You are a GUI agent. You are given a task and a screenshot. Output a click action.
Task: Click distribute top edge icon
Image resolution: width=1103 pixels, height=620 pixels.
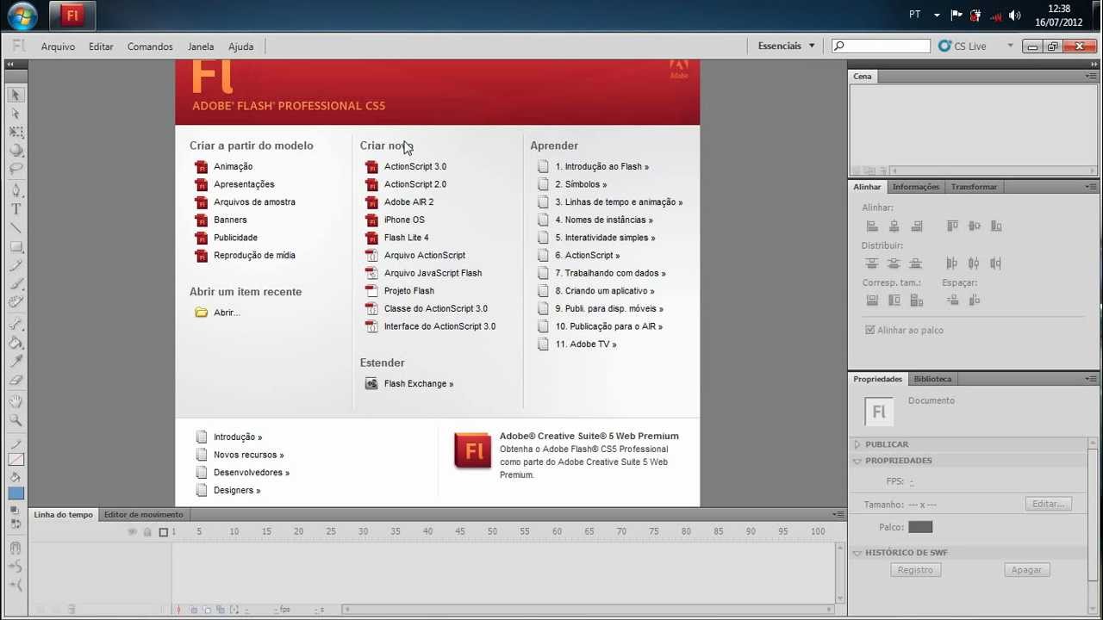(872, 263)
